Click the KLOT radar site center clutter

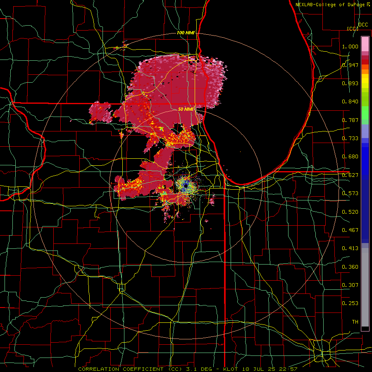[186, 186]
